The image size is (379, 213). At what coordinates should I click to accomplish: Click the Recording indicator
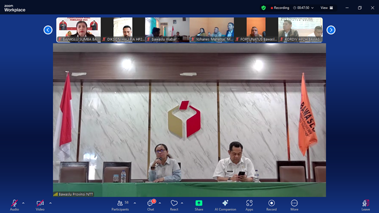280,8
